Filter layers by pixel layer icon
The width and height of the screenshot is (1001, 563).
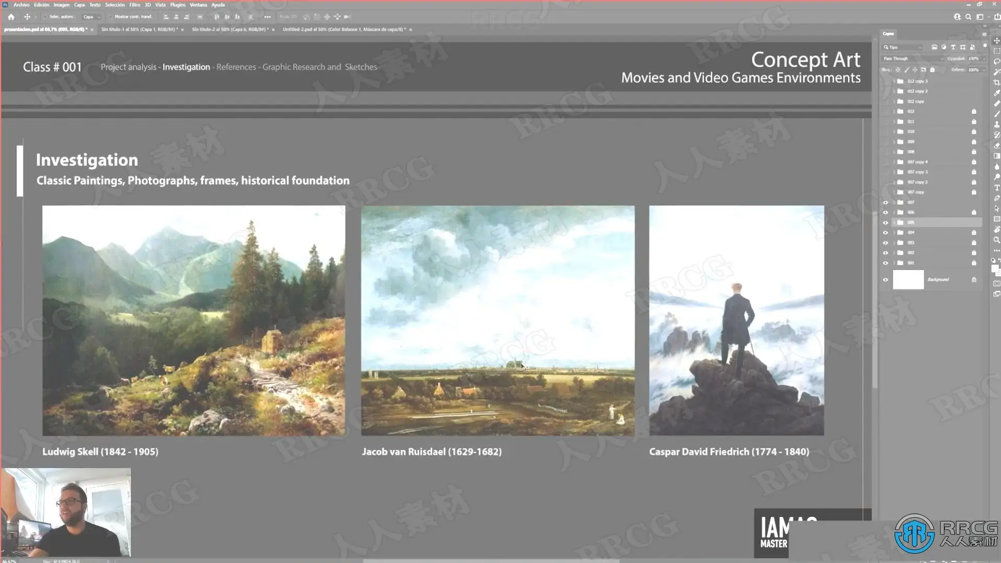pyautogui.click(x=934, y=47)
